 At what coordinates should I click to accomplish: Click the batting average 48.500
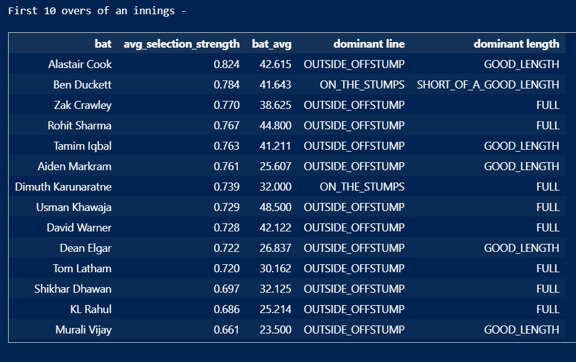click(x=275, y=207)
